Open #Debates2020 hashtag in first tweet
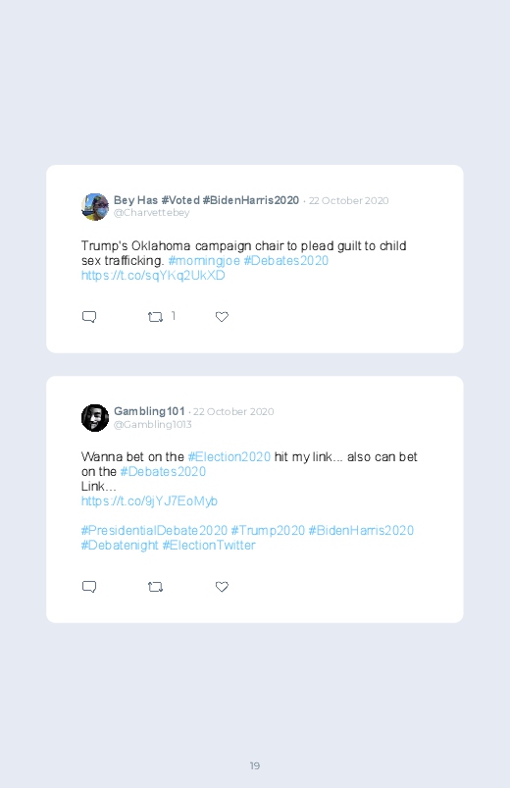Screen dimensions: 510x788 (286, 261)
